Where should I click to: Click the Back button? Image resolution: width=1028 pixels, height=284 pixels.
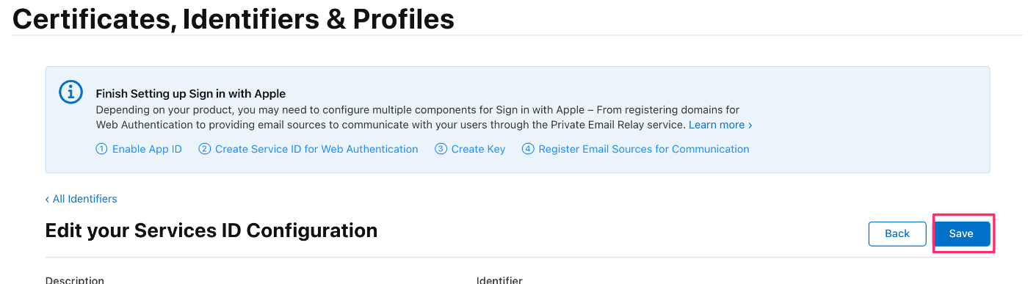[897, 233]
